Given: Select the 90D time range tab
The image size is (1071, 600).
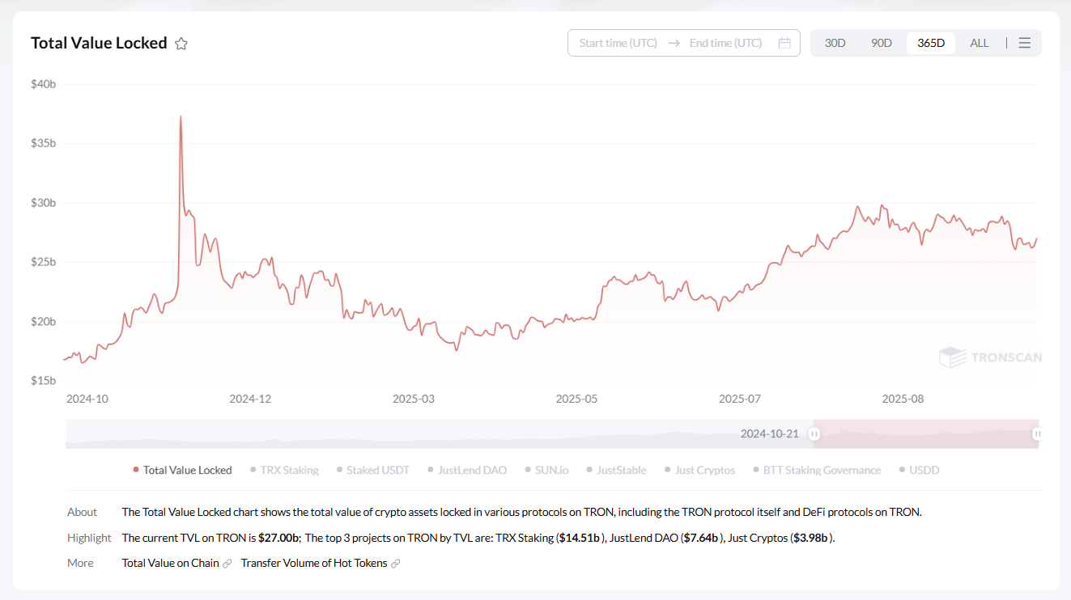Looking at the screenshot, I should 881,43.
